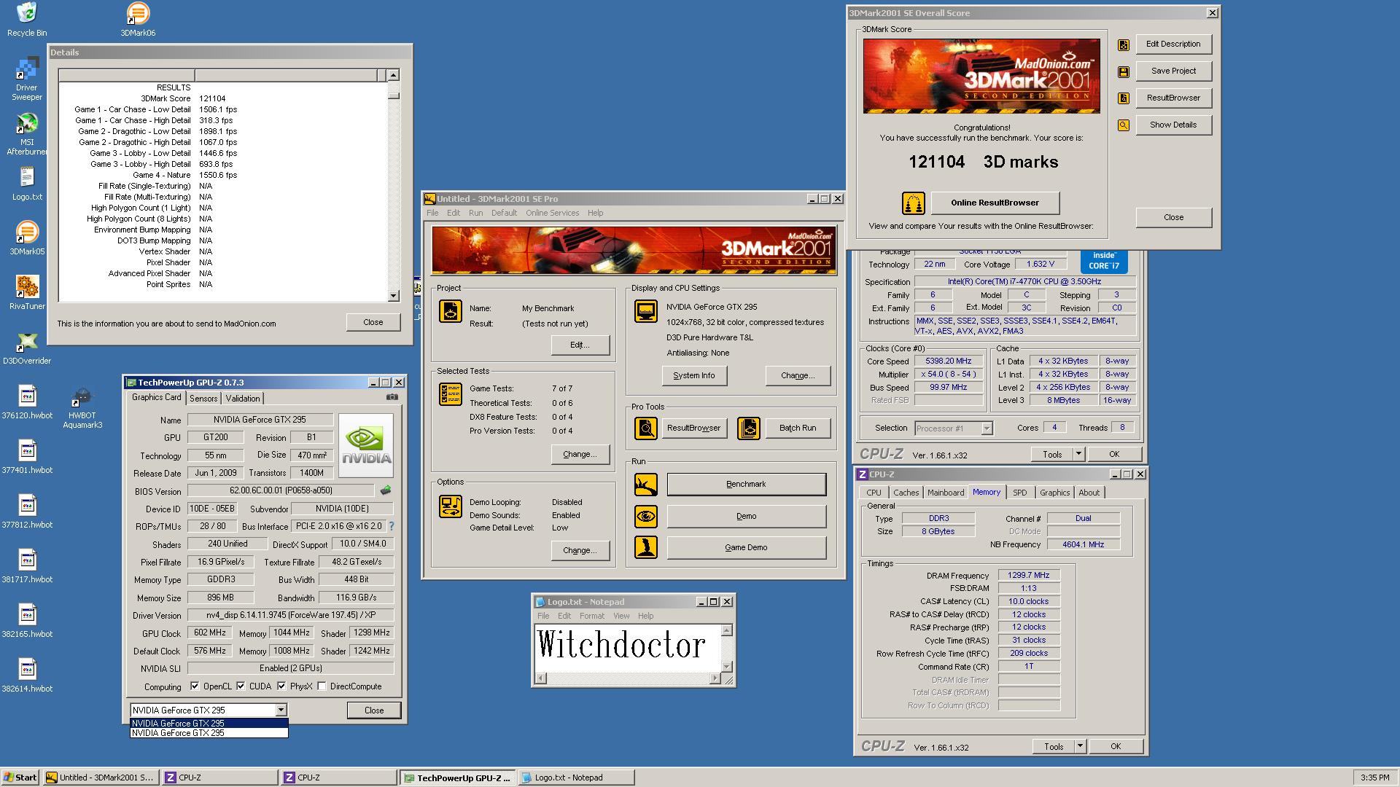The image size is (1400, 787).
Task: Click the Benchmark run icon in 3DMark
Action: click(645, 485)
